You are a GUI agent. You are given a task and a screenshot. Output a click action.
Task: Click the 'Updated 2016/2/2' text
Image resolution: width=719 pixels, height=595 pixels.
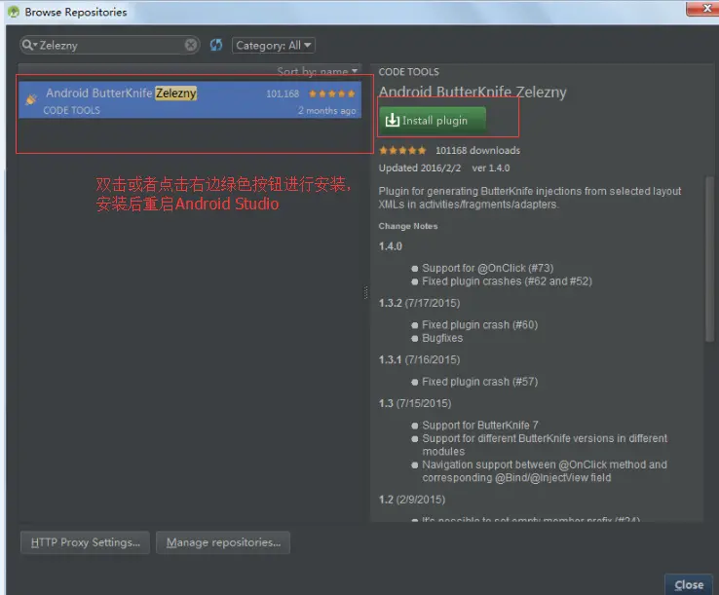point(420,167)
